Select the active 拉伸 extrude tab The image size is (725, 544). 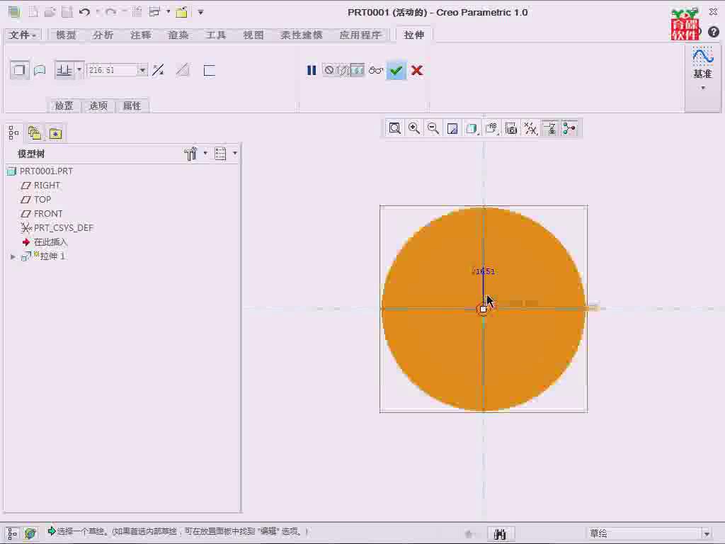413,35
